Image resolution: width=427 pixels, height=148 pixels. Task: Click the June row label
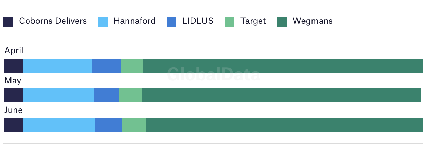pos(13,110)
